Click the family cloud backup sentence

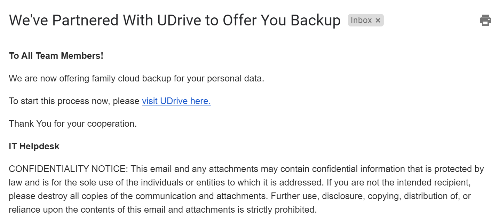(x=136, y=78)
